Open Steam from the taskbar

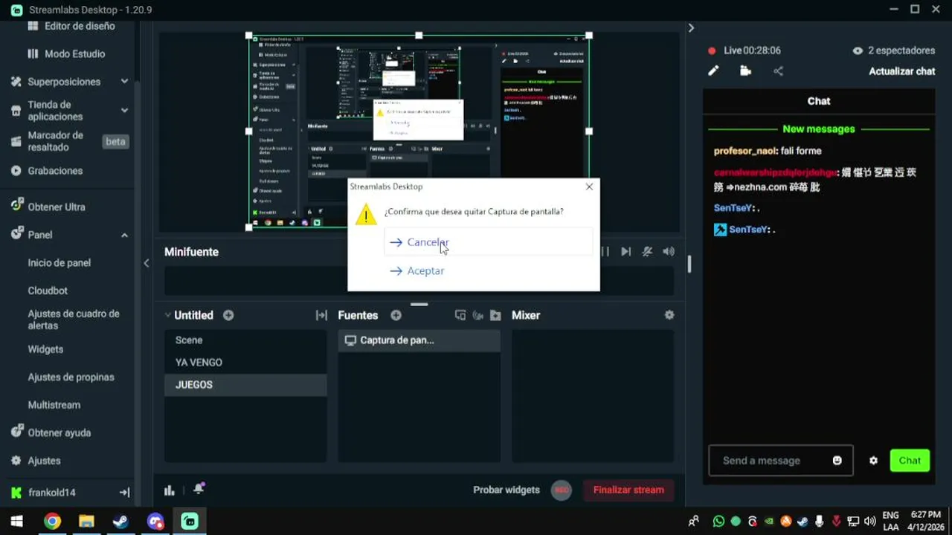click(x=120, y=522)
